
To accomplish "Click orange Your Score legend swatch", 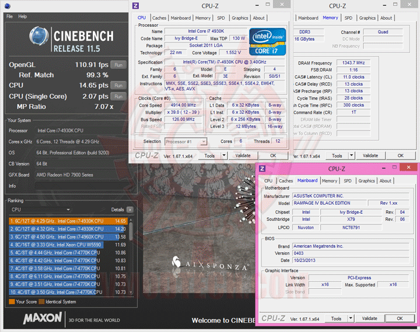I will tap(12, 302).
